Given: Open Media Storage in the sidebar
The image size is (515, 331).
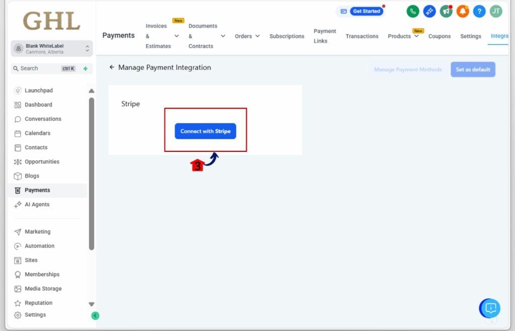Looking at the screenshot, I should click(x=38, y=289).
